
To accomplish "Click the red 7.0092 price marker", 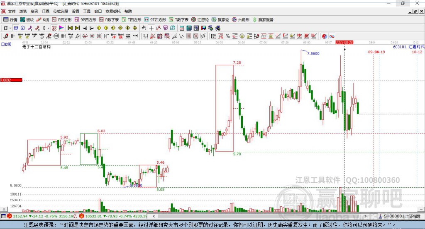I will 11,80.
